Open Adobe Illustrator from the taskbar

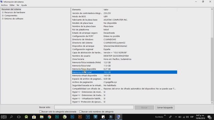pos(80,117)
